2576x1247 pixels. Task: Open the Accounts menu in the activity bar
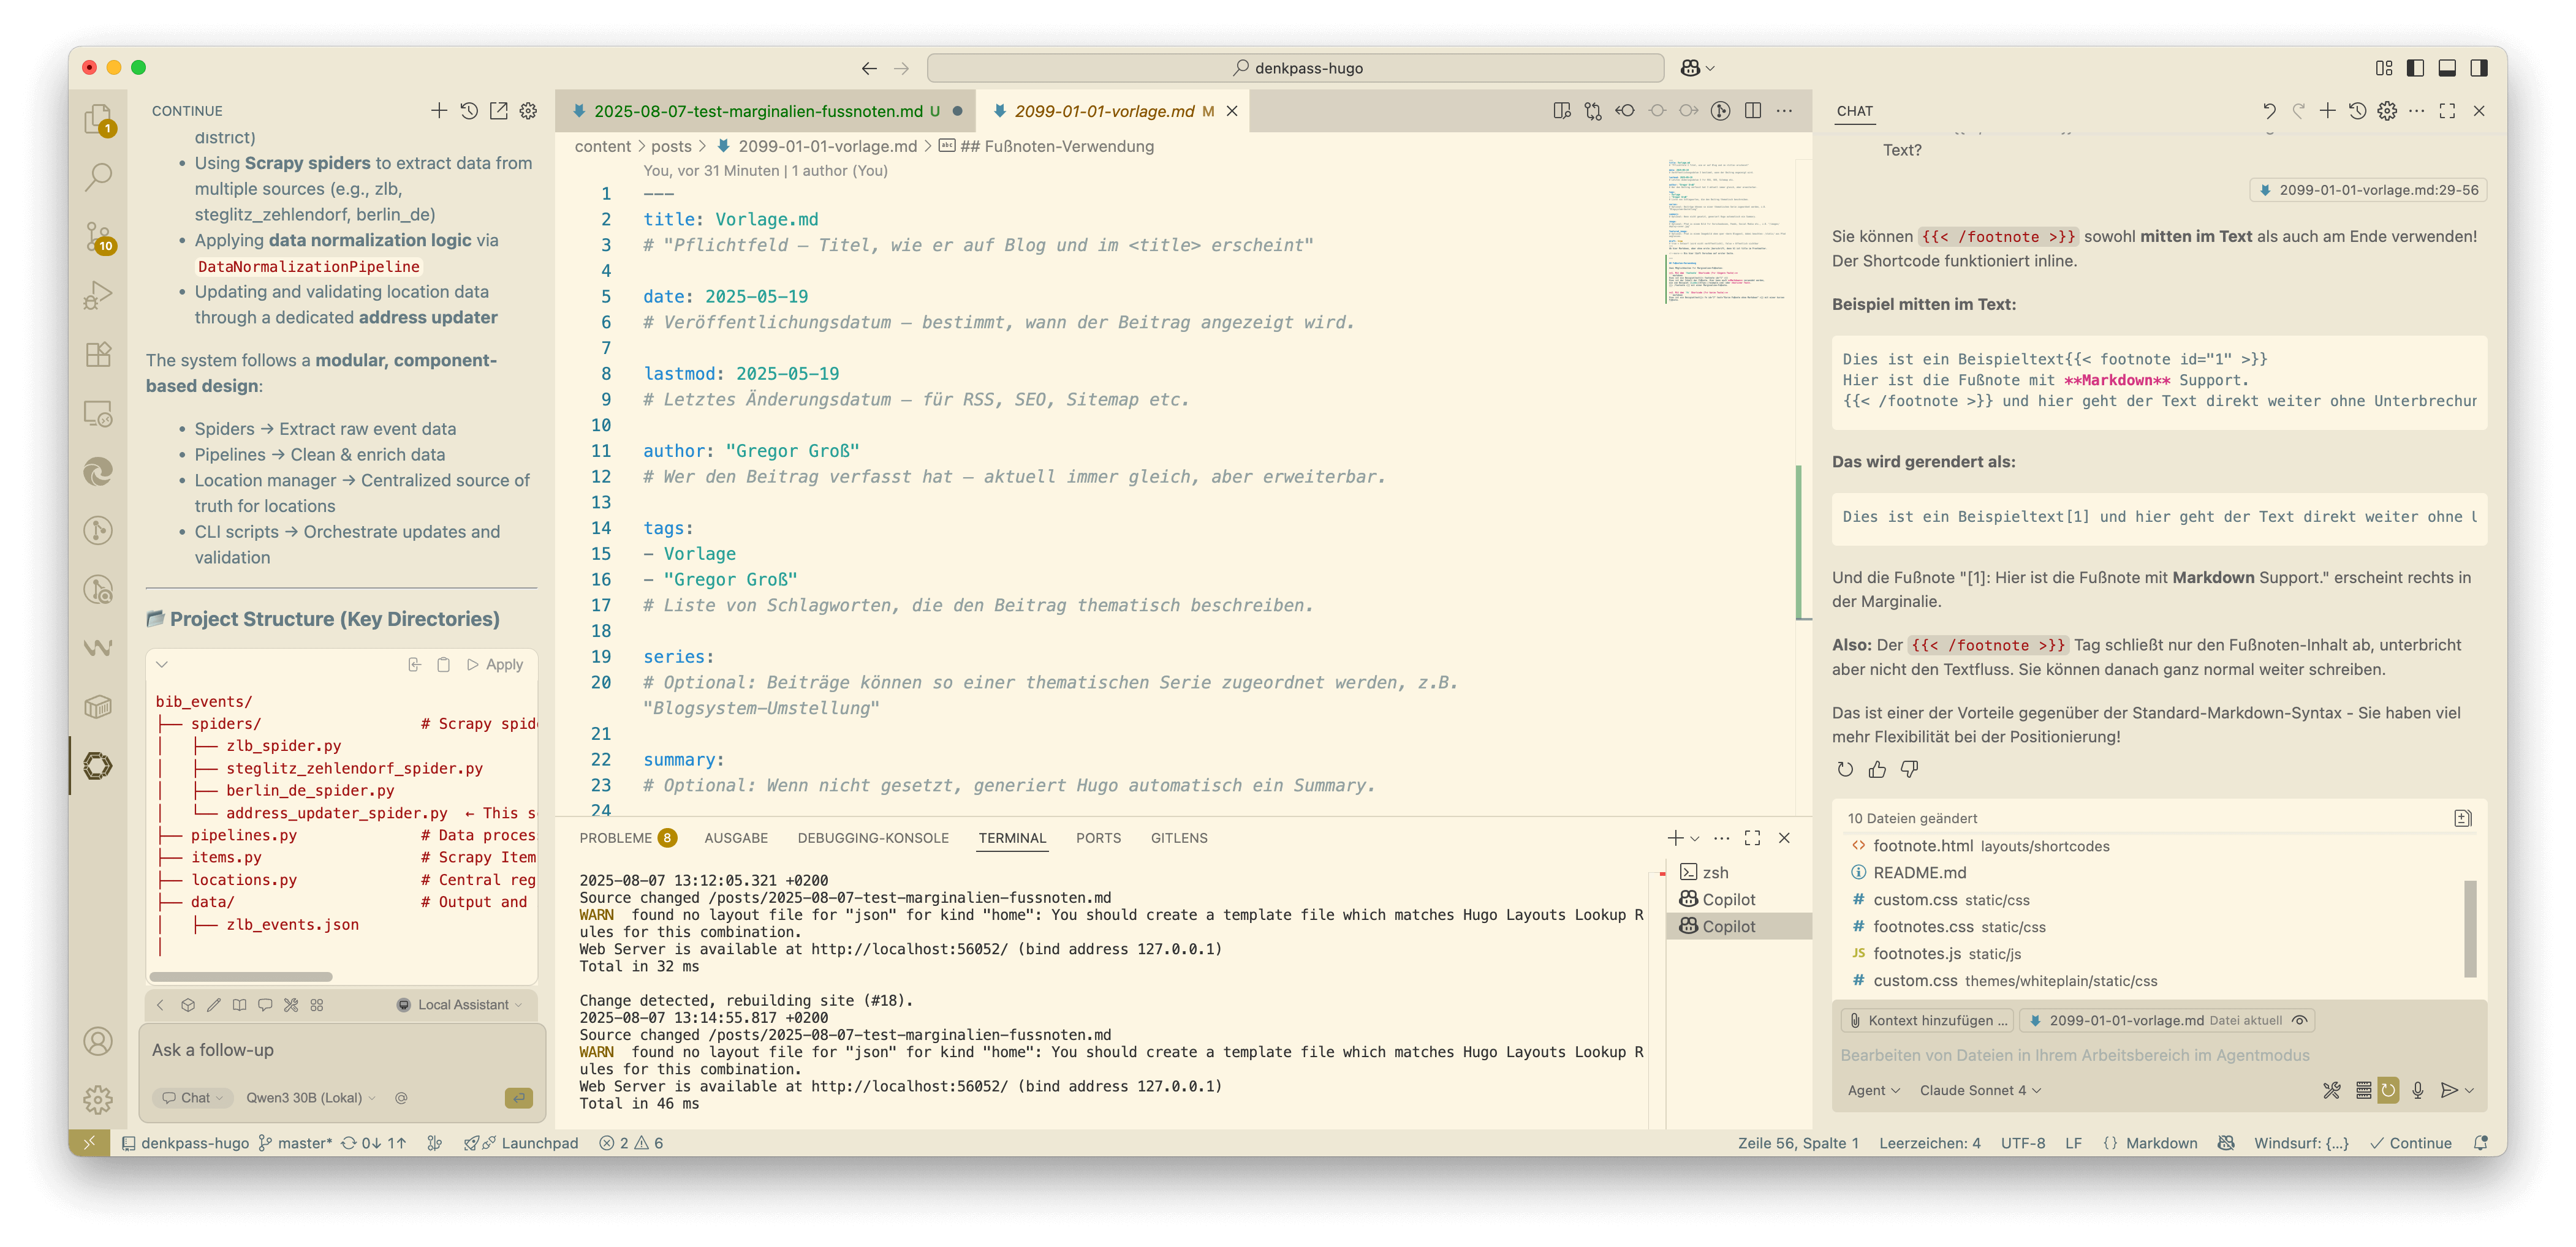(98, 1041)
